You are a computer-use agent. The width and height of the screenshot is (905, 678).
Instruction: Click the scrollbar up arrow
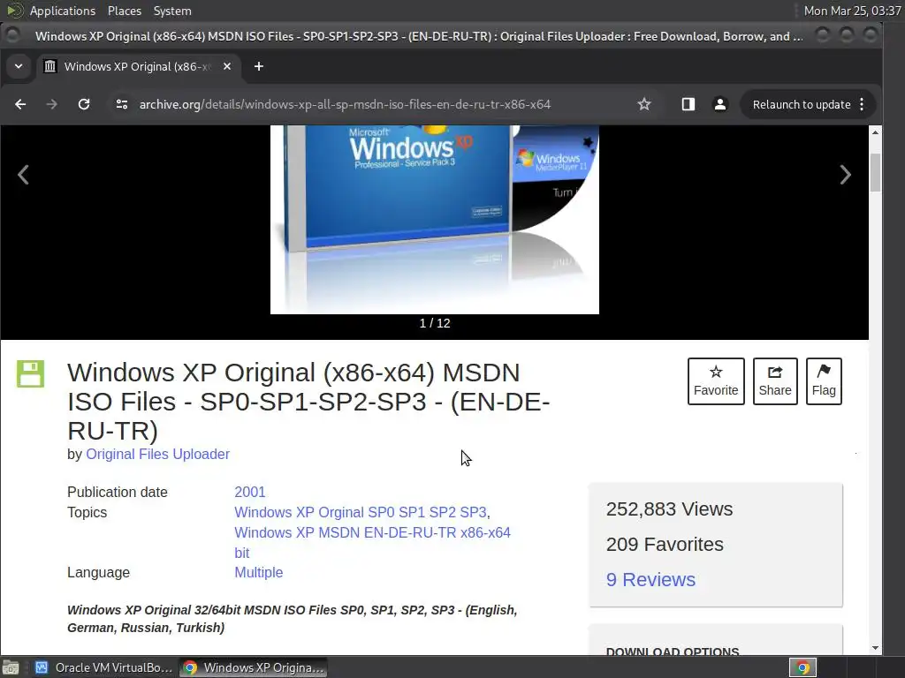click(x=875, y=132)
